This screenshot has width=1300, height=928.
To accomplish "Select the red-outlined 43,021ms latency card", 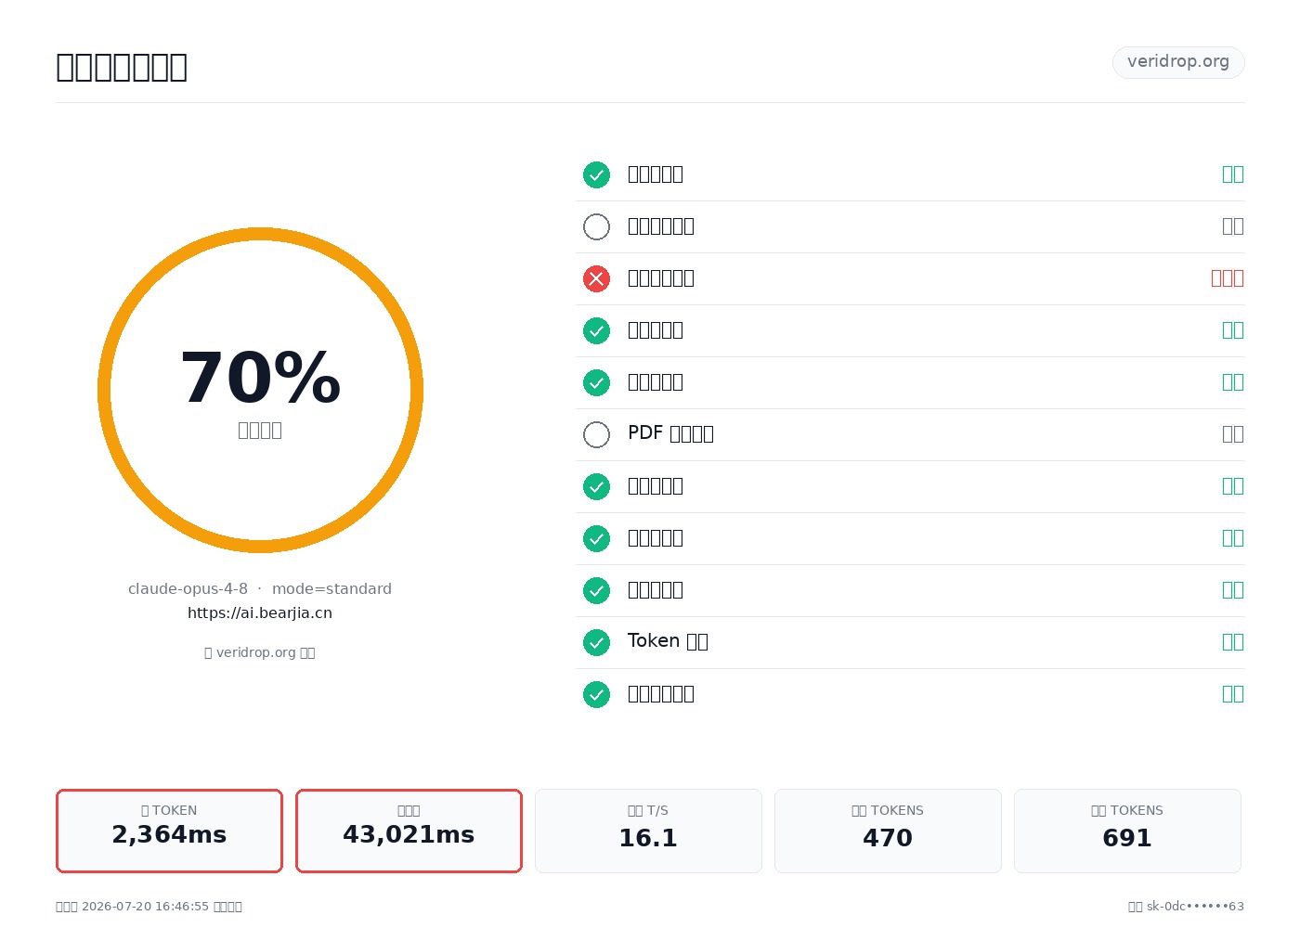I will point(409,831).
